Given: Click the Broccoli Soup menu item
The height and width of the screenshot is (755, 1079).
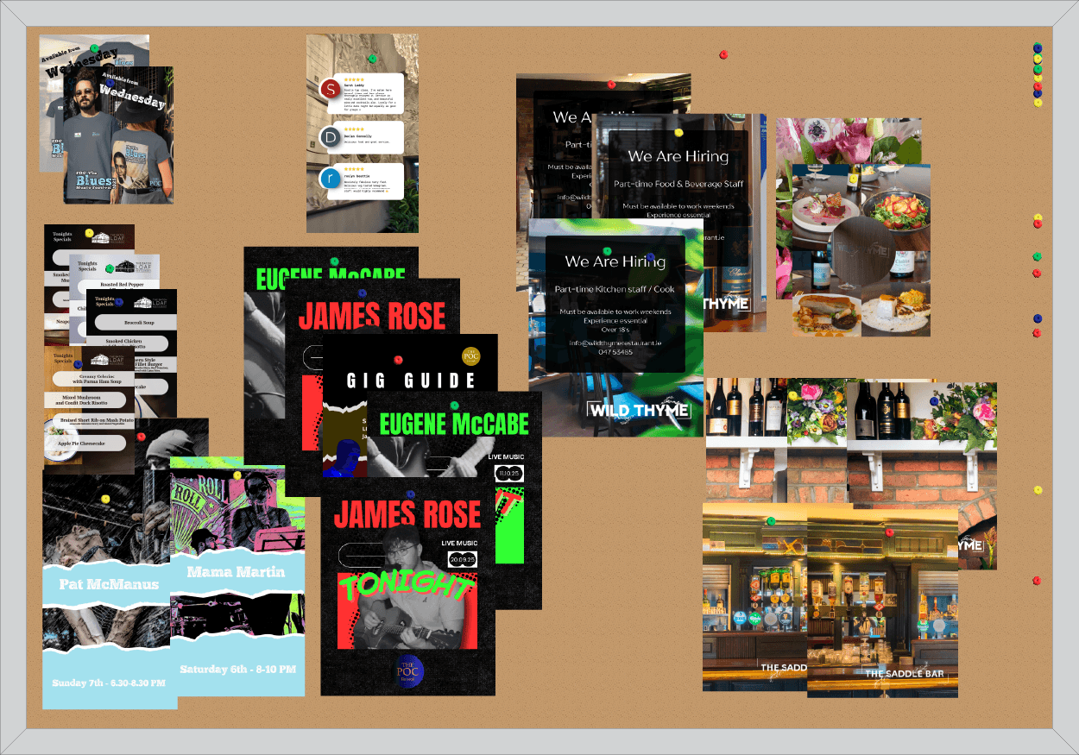Looking at the screenshot, I should [x=136, y=321].
